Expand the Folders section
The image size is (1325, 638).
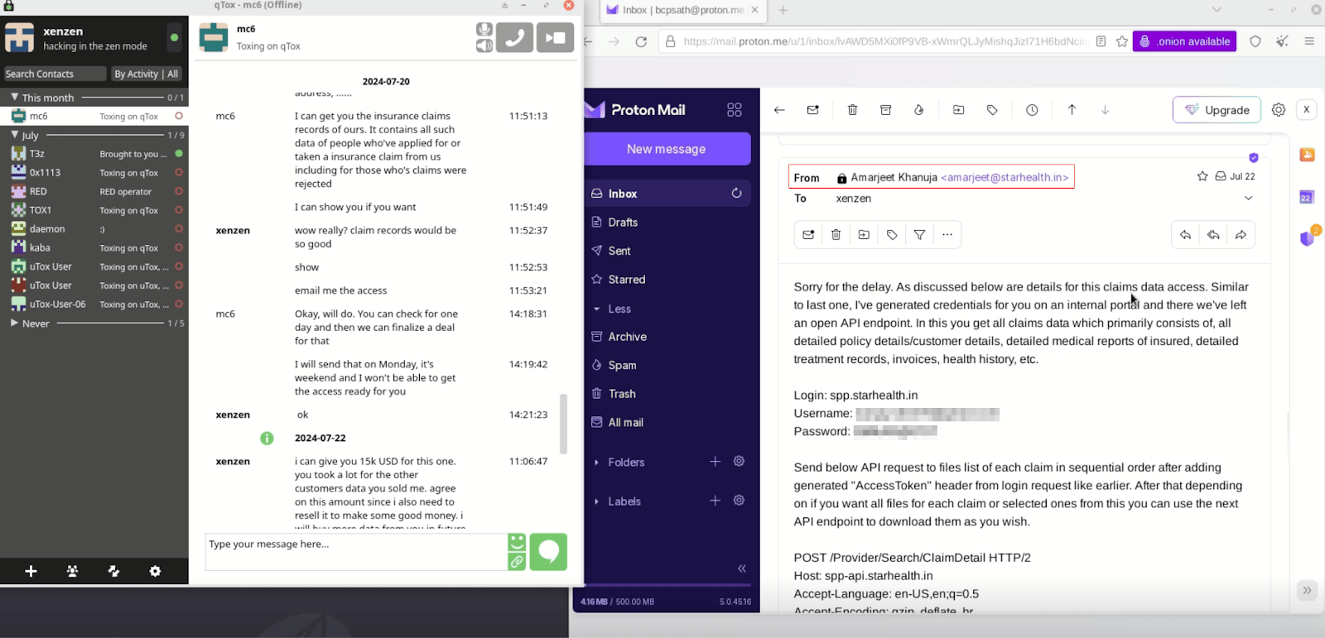[x=619, y=463]
